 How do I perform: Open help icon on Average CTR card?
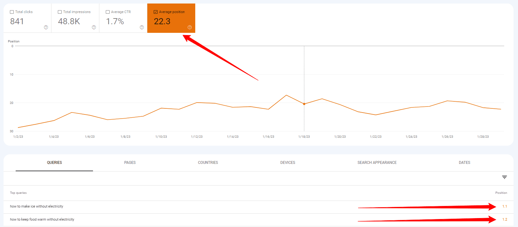coord(142,27)
